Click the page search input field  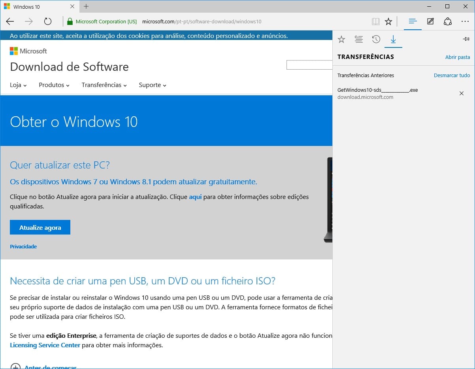(309, 65)
